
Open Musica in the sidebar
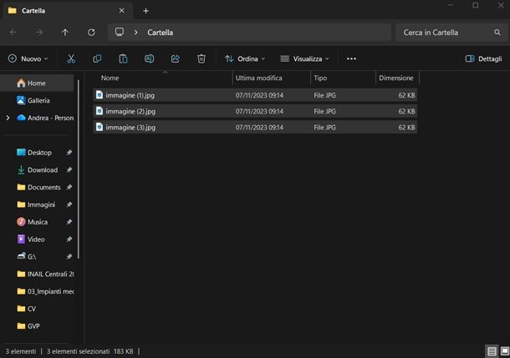point(38,222)
